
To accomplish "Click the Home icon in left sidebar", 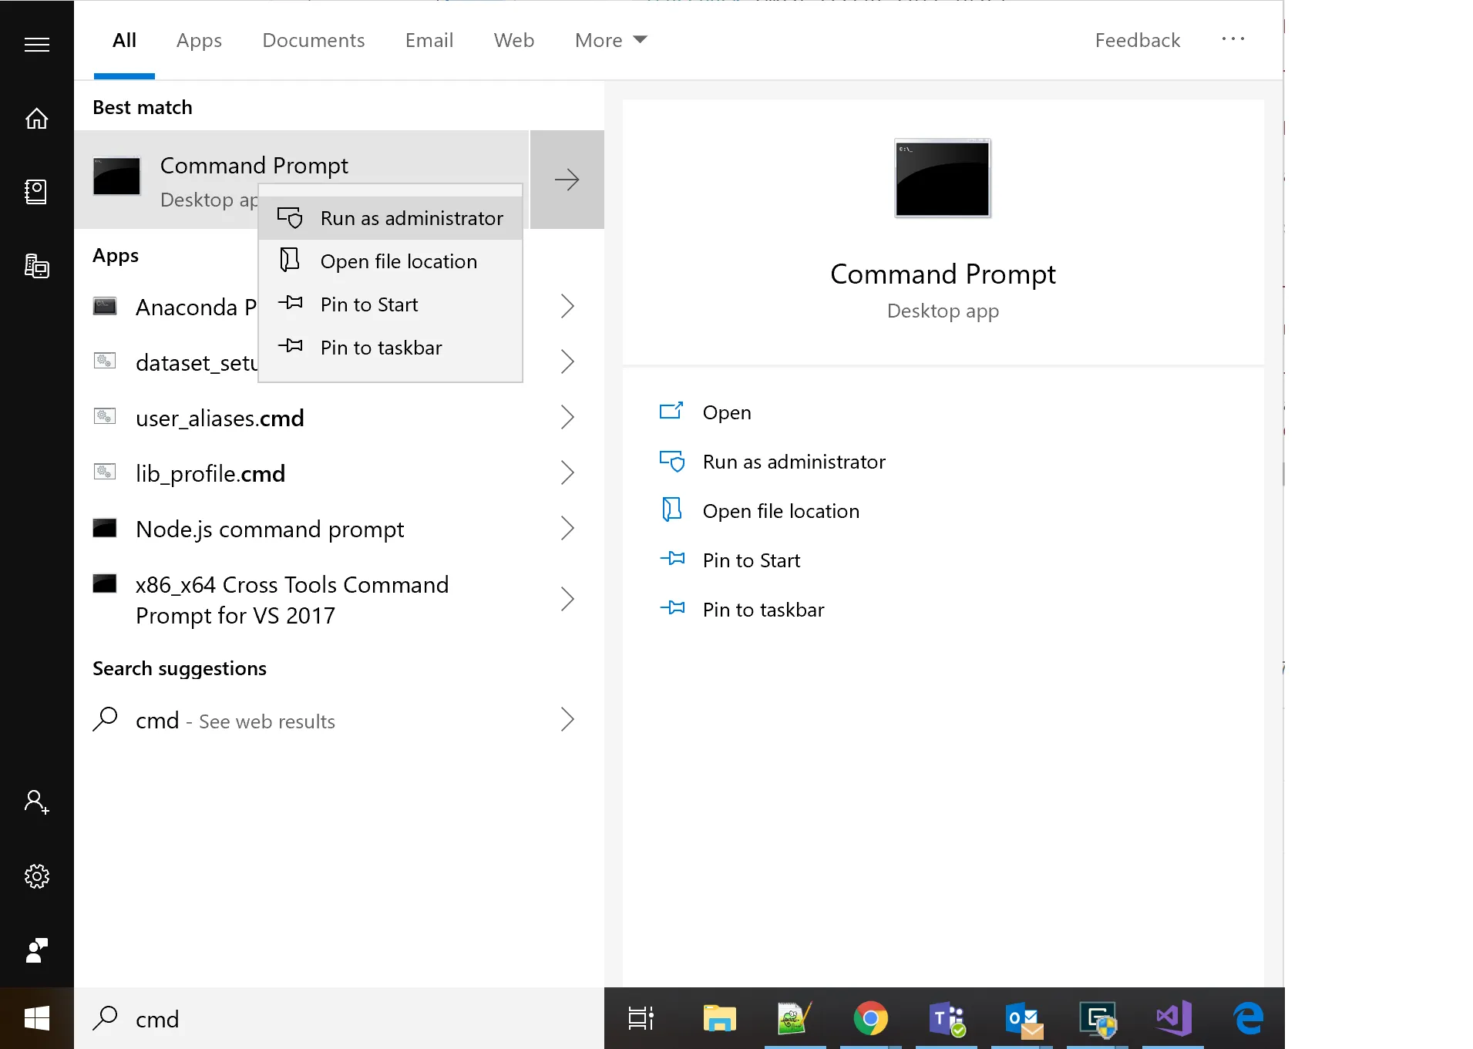I will click(x=36, y=119).
